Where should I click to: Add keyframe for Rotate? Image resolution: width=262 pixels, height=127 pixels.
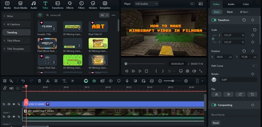(253, 74)
